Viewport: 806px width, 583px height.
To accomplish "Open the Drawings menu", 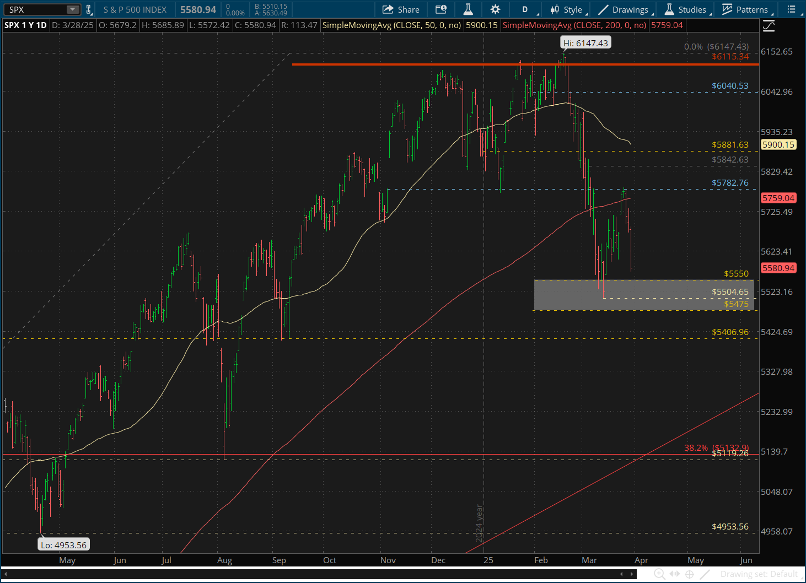I will click(x=626, y=9).
